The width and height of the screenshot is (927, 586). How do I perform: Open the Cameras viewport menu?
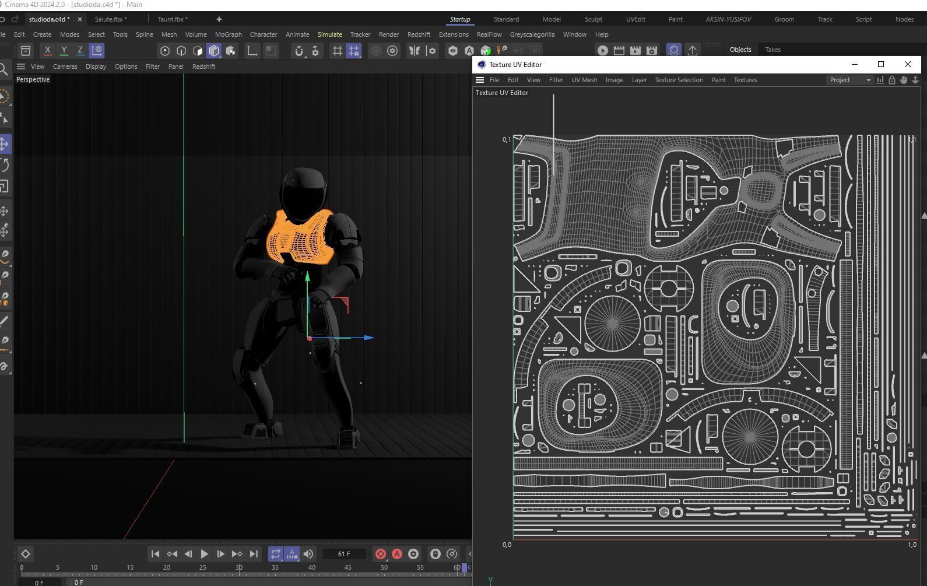(65, 66)
